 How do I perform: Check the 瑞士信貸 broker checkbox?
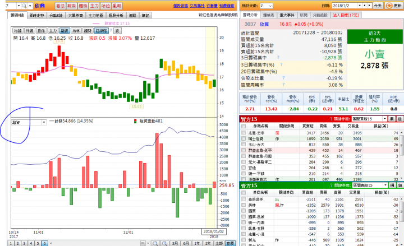tap(243, 138)
